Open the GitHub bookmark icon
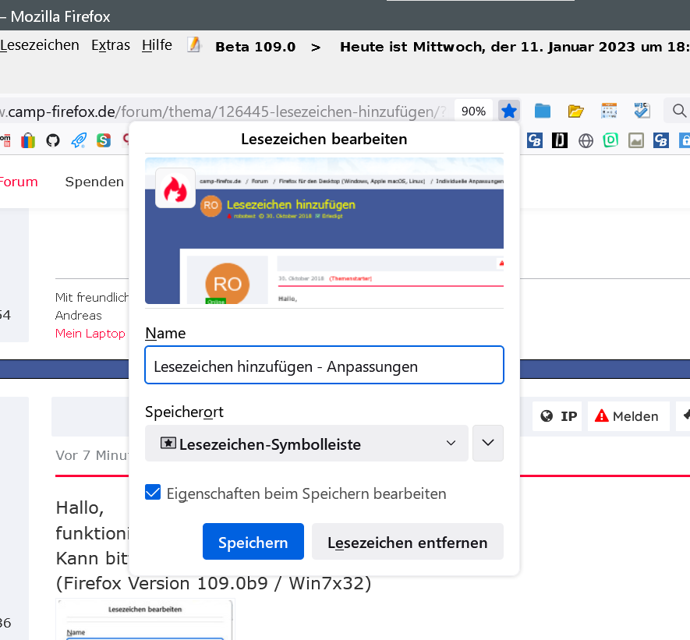The height and width of the screenshot is (640, 690). [x=53, y=140]
